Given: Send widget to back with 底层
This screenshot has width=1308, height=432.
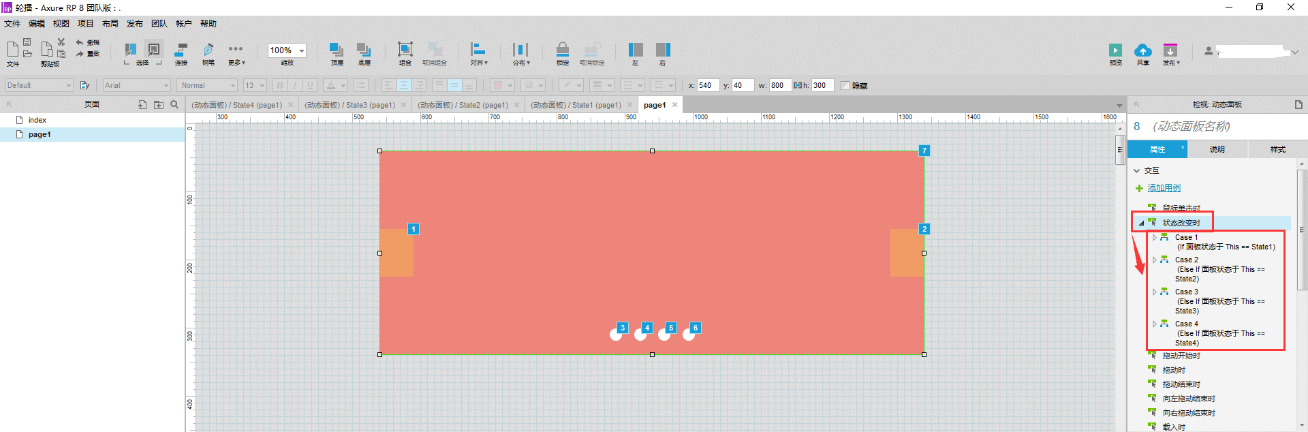Looking at the screenshot, I should (364, 53).
